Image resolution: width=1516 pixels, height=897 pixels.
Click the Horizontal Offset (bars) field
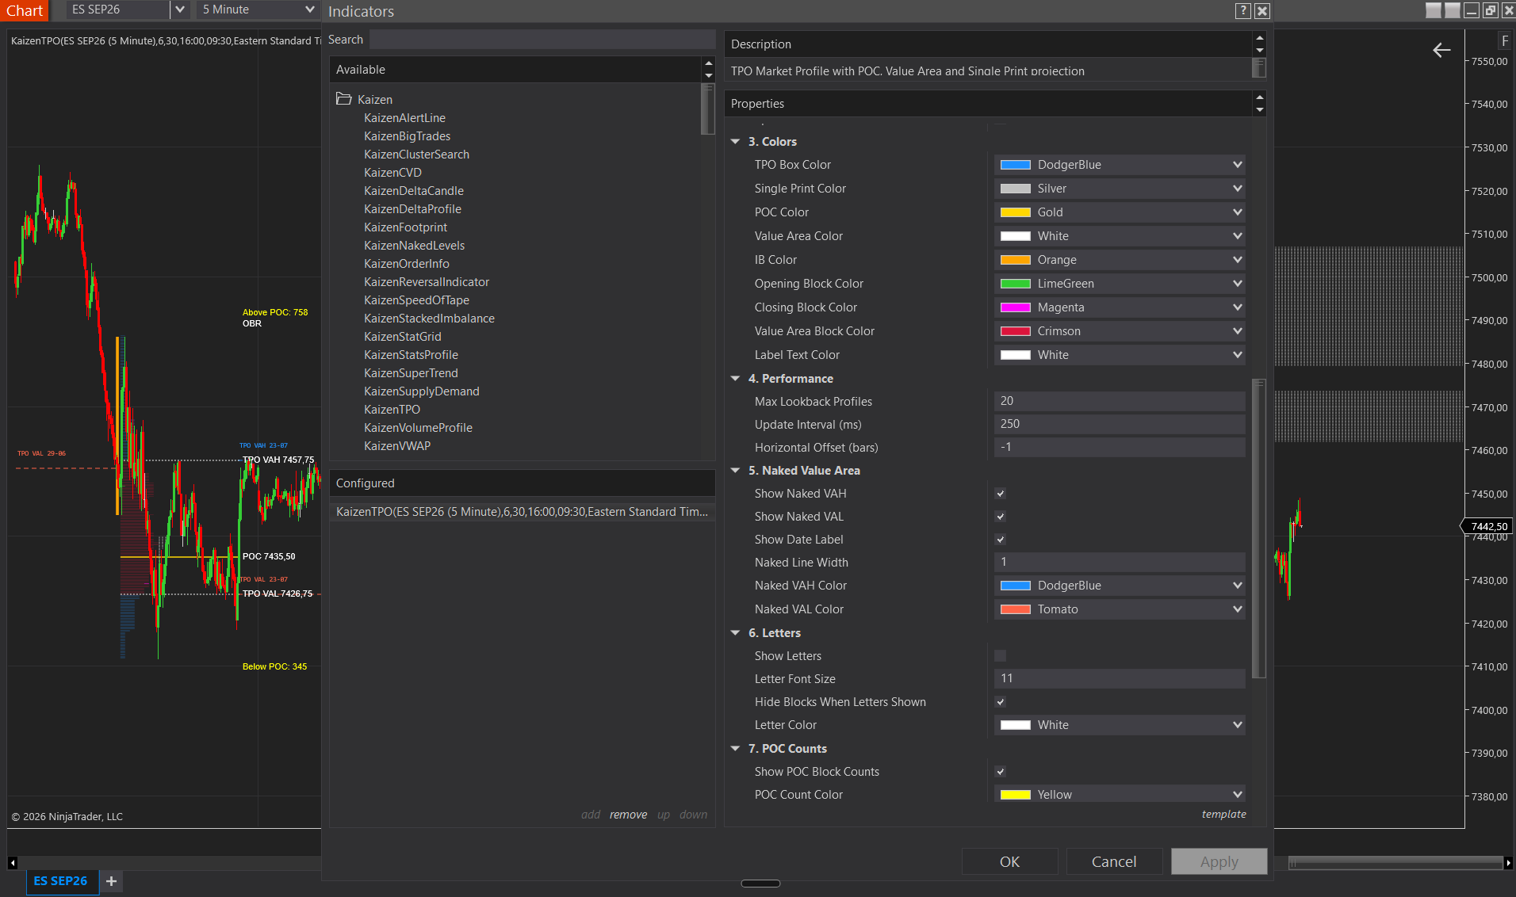pyautogui.click(x=1120, y=447)
